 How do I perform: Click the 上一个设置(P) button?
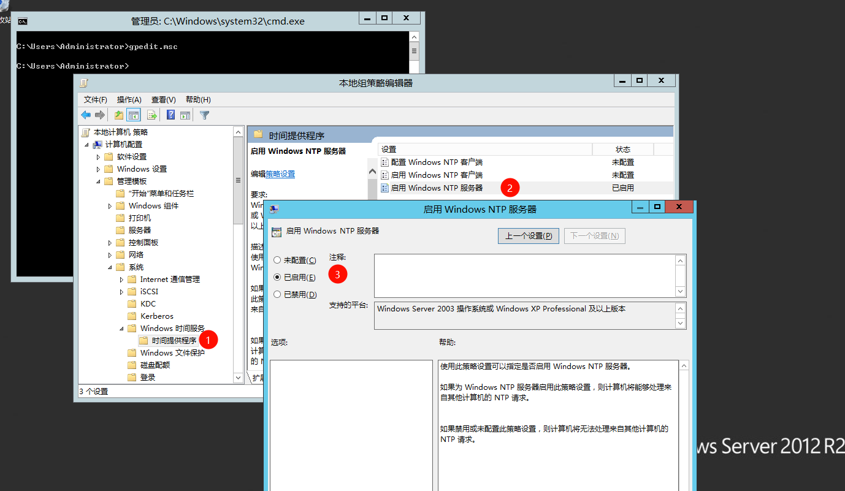click(x=528, y=236)
